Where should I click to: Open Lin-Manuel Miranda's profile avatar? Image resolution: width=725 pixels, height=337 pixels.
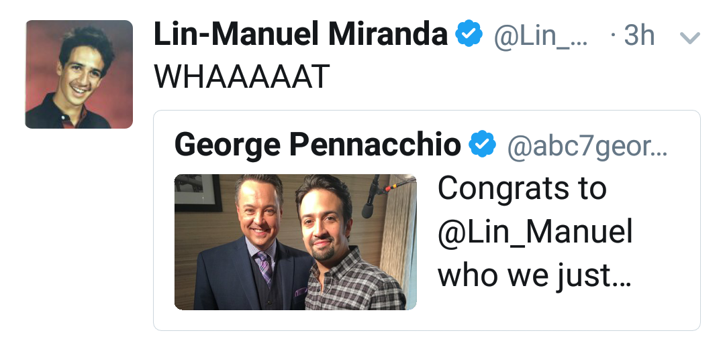[x=79, y=74]
